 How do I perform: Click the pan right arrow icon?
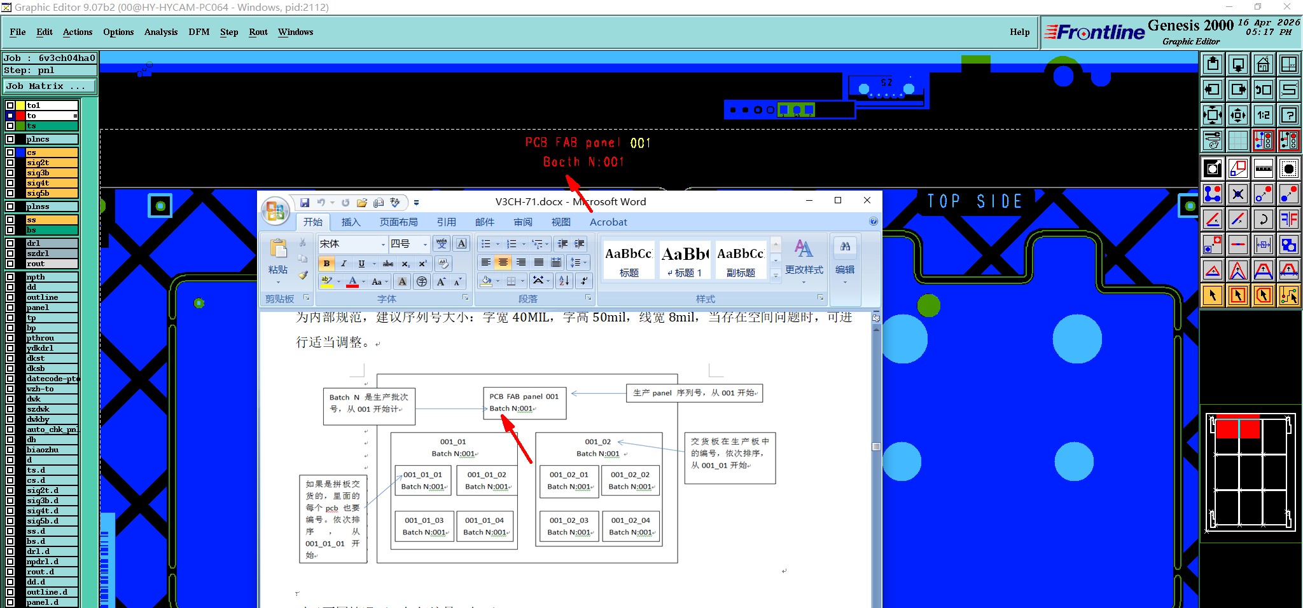(1238, 90)
